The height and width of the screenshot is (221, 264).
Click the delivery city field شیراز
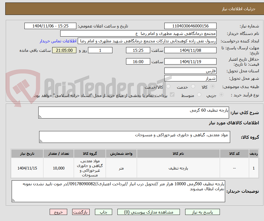190,78
